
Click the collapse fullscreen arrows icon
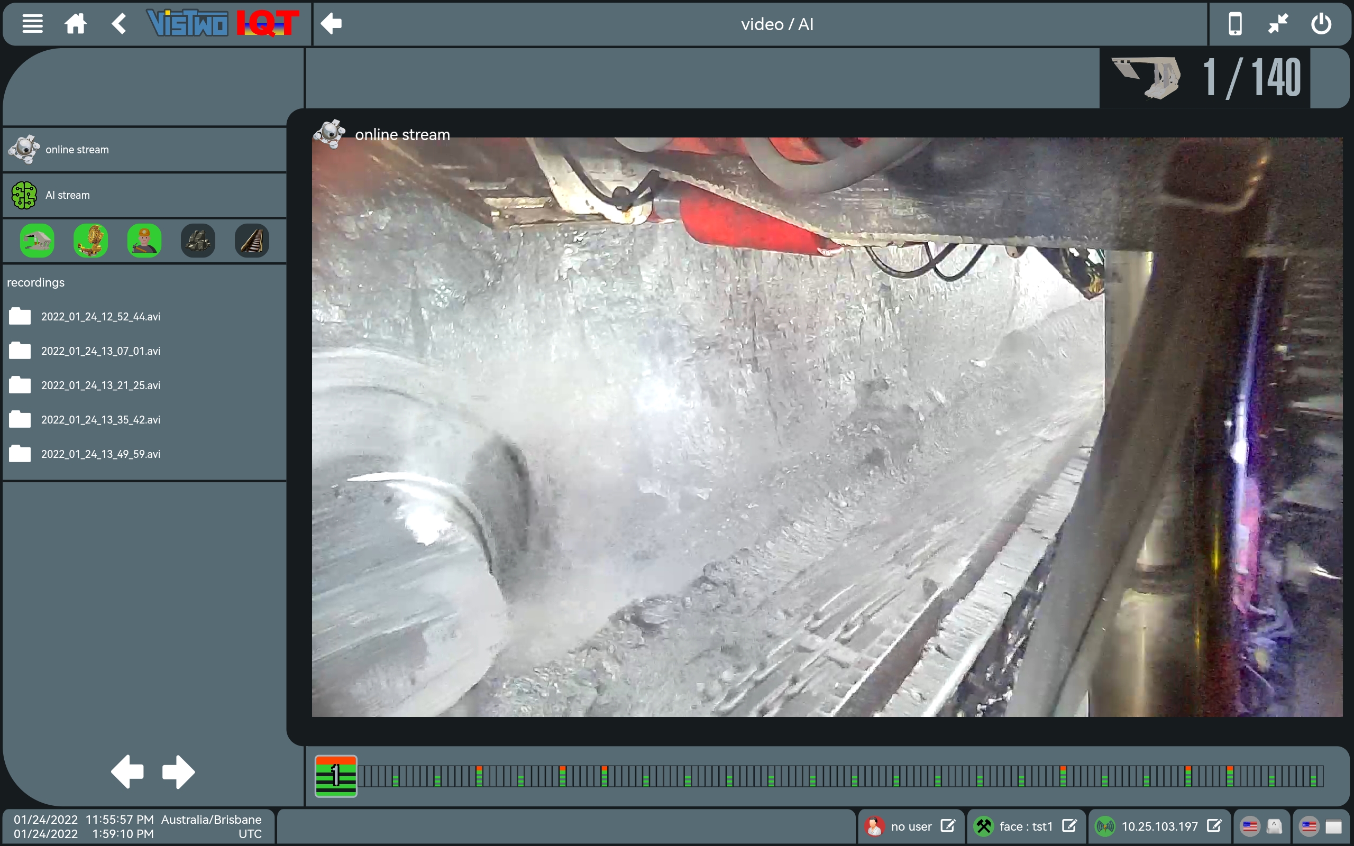pyautogui.click(x=1278, y=24)
